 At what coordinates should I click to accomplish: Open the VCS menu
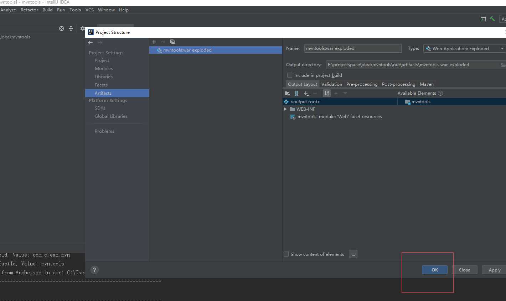(89, 10)
